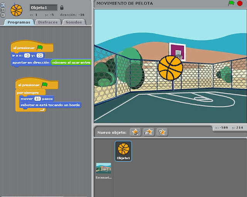Click the sprite name field Objeto1
This screenshot has width=247, height=197.
point(44,8)
